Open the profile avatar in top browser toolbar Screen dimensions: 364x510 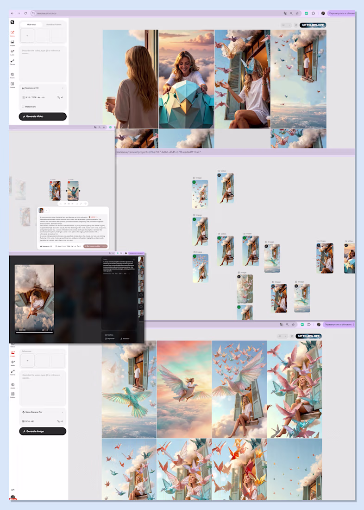[x=323, y=13]
